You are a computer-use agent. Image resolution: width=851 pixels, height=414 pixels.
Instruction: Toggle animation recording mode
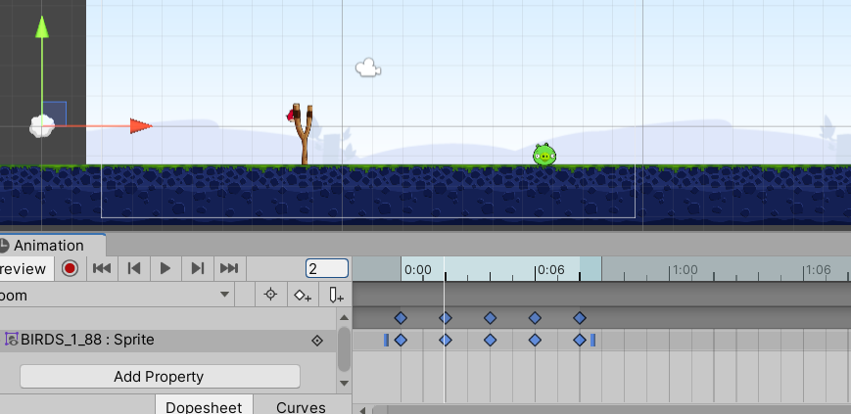point(70,268)
